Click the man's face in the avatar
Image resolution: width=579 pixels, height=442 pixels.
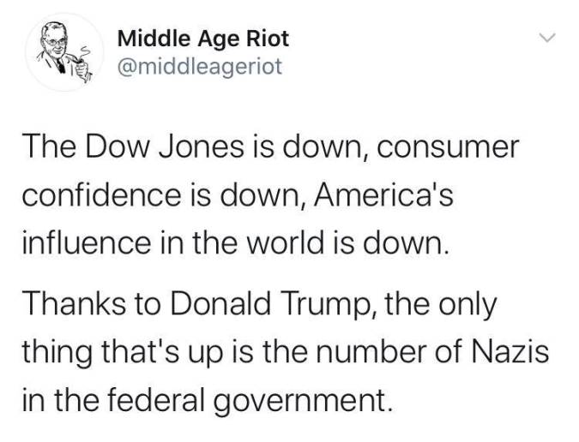54,40
